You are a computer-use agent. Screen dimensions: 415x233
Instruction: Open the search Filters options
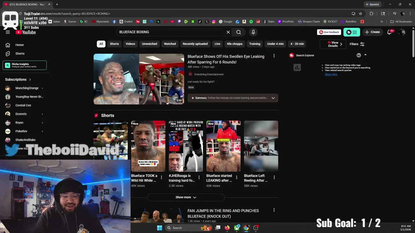(357, 44)
